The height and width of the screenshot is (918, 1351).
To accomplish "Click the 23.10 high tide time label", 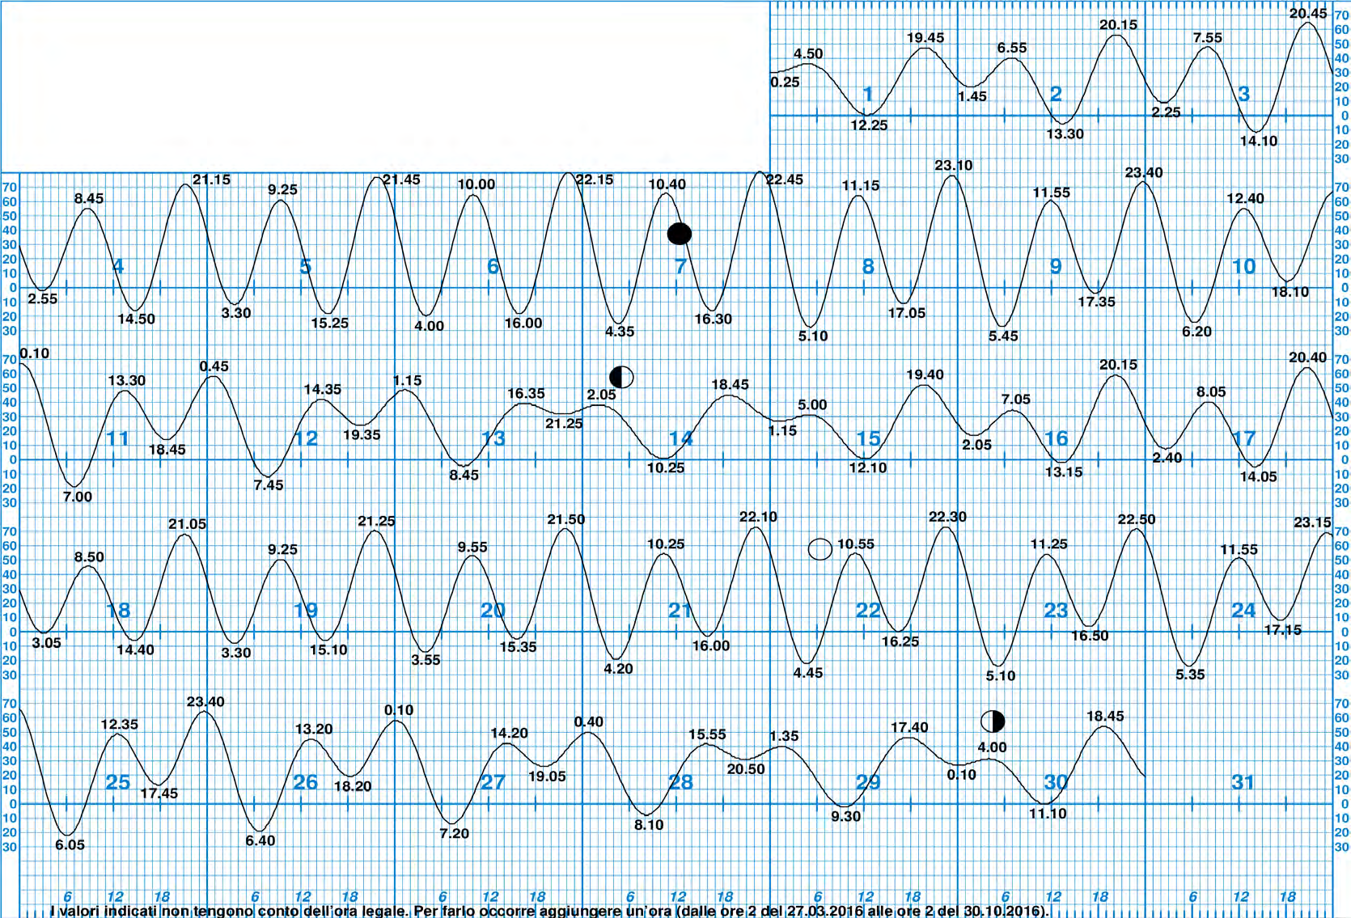I will (x=954, y=165).
